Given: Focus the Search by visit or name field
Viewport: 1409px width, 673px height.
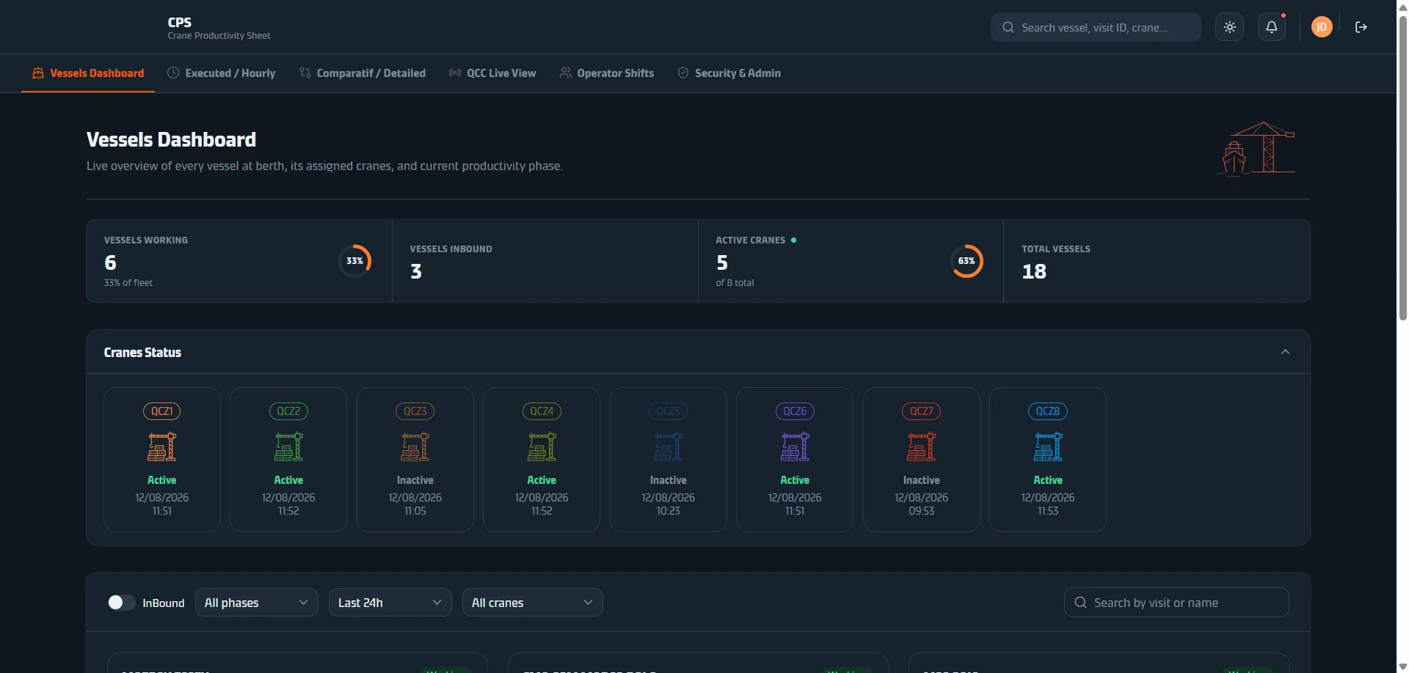Looking at the screenshot, I should [1176, 603].
